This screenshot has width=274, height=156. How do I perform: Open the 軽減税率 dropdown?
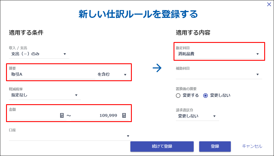[x=45, y=95]
